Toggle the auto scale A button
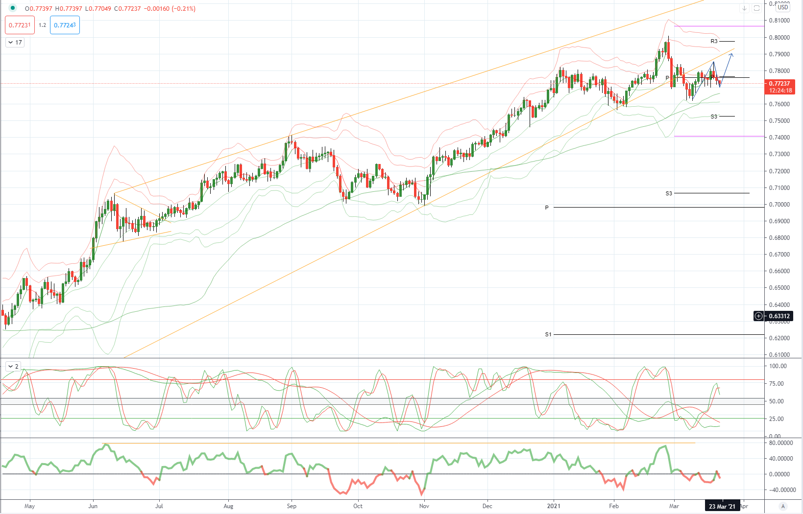 (x=783, y=506)
